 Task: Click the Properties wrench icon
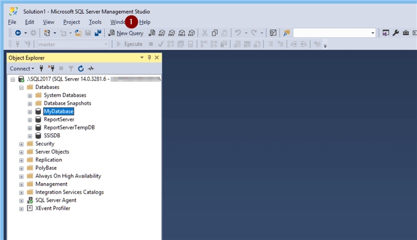click(x=396, y=33)
